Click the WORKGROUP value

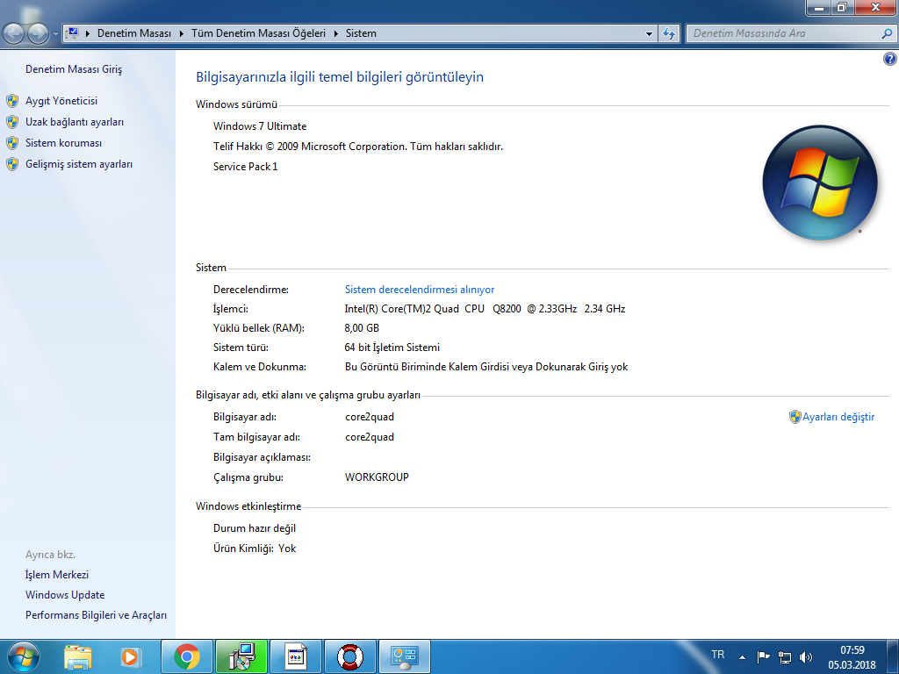[377, 477]
